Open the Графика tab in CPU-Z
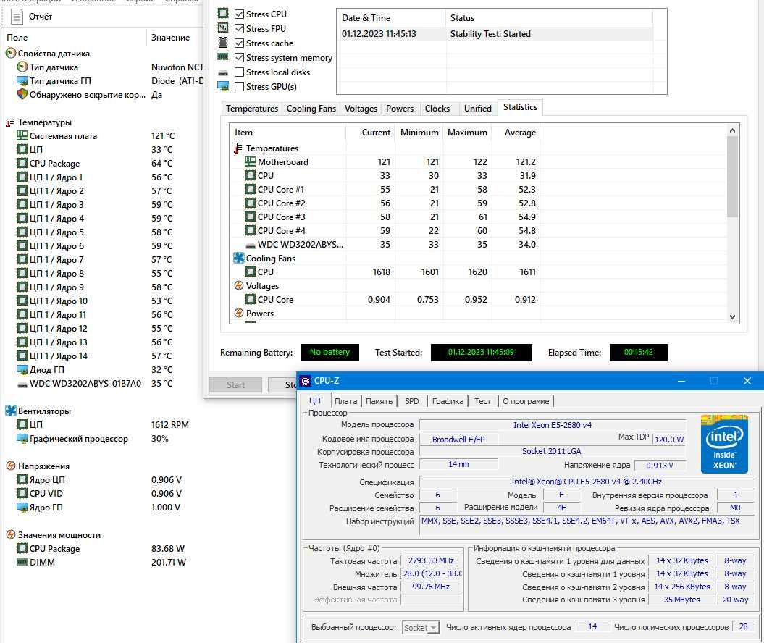This screenshot has width=764, height=643. (448, 401)
